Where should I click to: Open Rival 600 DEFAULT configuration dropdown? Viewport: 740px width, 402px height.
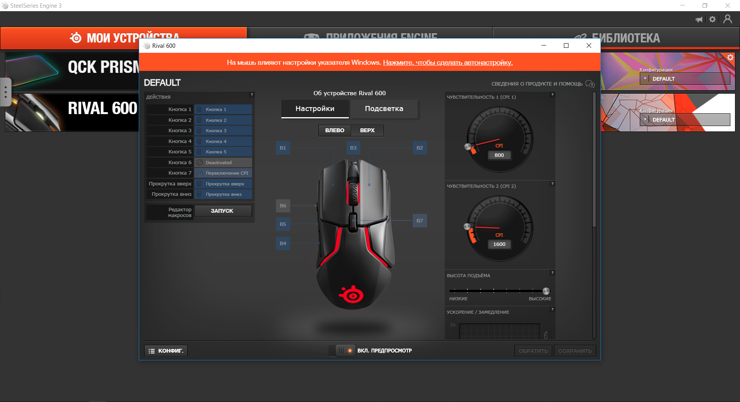point(685,119)
